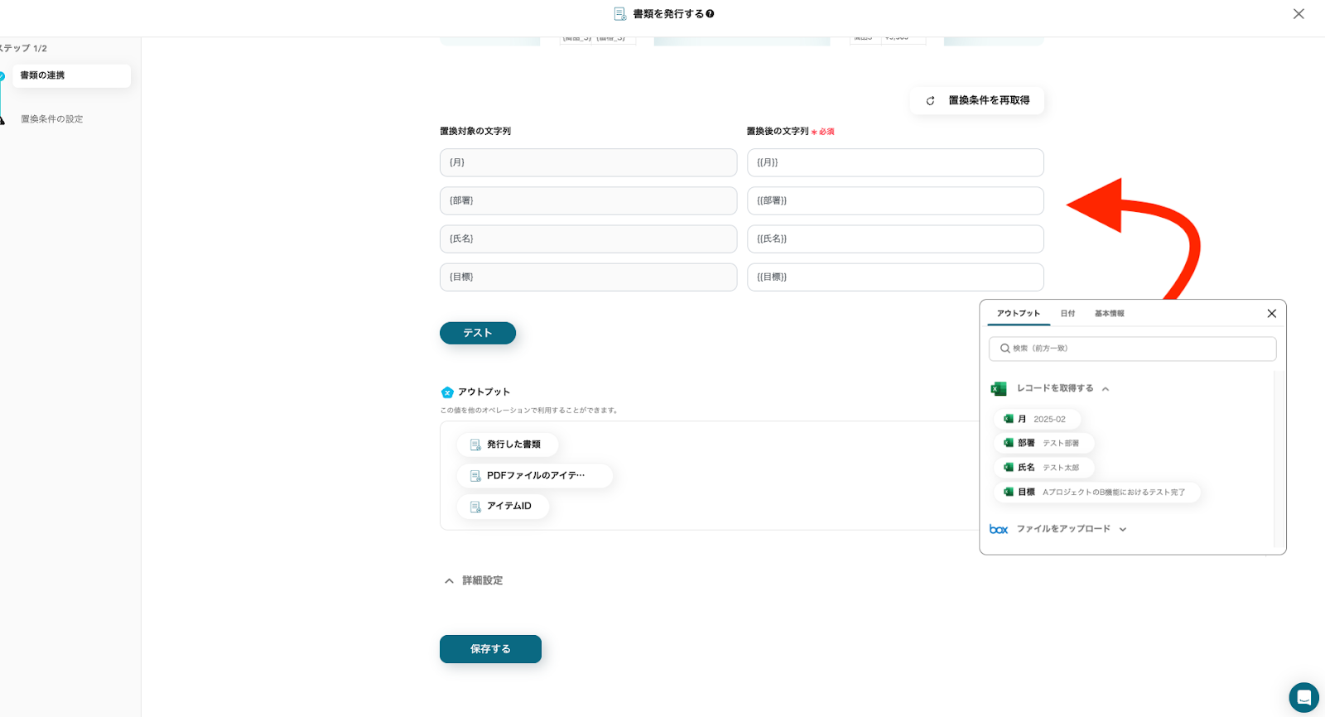The height and width of the screenshot is (717, 1325).
Task: Click the refresh icon beside 置換条件を再取得
Action: 930,101
